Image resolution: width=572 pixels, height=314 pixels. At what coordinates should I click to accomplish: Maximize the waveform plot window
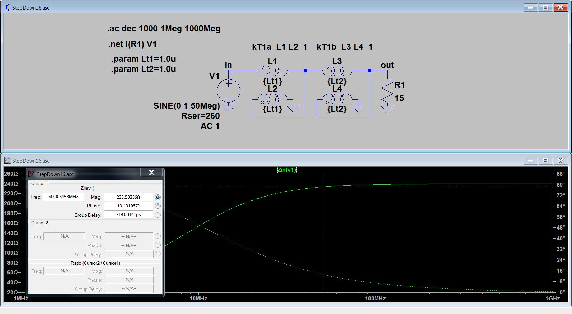[x=546, y=160]
